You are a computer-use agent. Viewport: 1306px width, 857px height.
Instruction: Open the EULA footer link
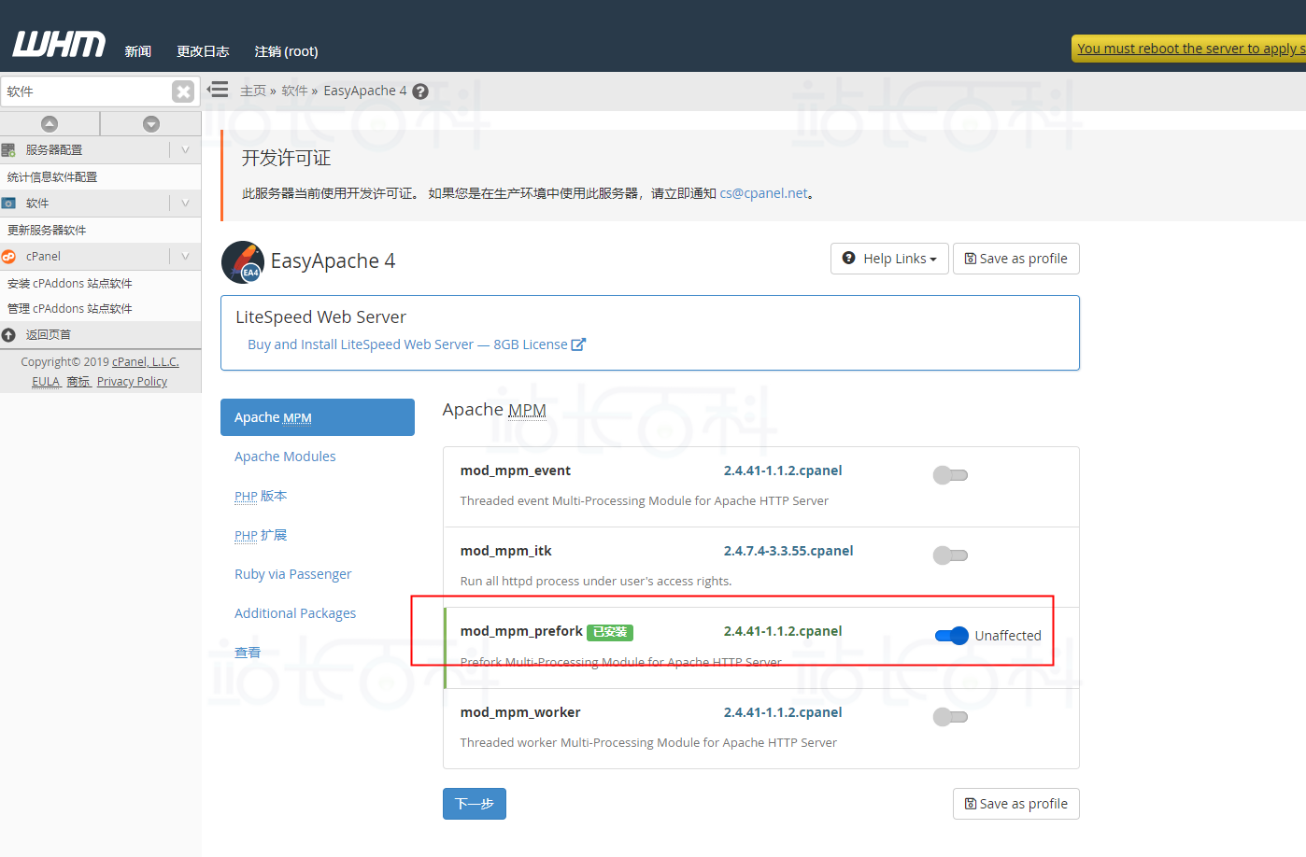click(46, 382)
